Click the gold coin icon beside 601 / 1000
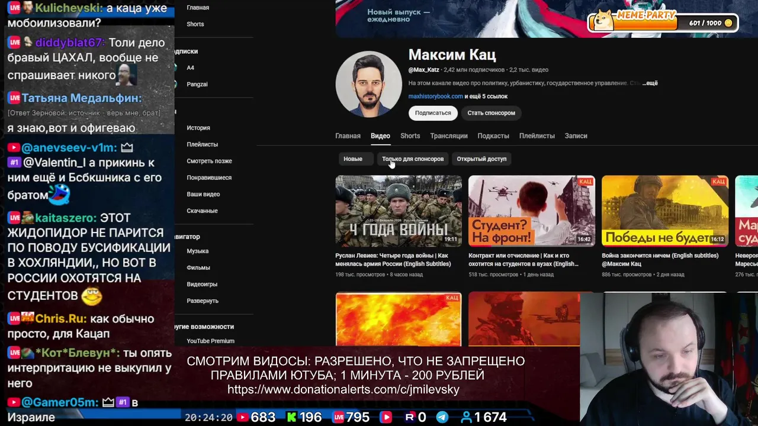 728,23
